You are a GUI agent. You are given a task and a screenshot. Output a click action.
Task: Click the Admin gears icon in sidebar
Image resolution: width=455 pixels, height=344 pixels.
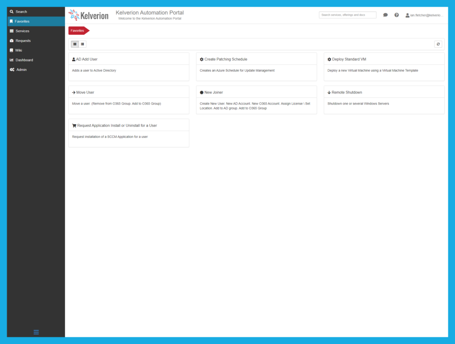tap(12, 70)
